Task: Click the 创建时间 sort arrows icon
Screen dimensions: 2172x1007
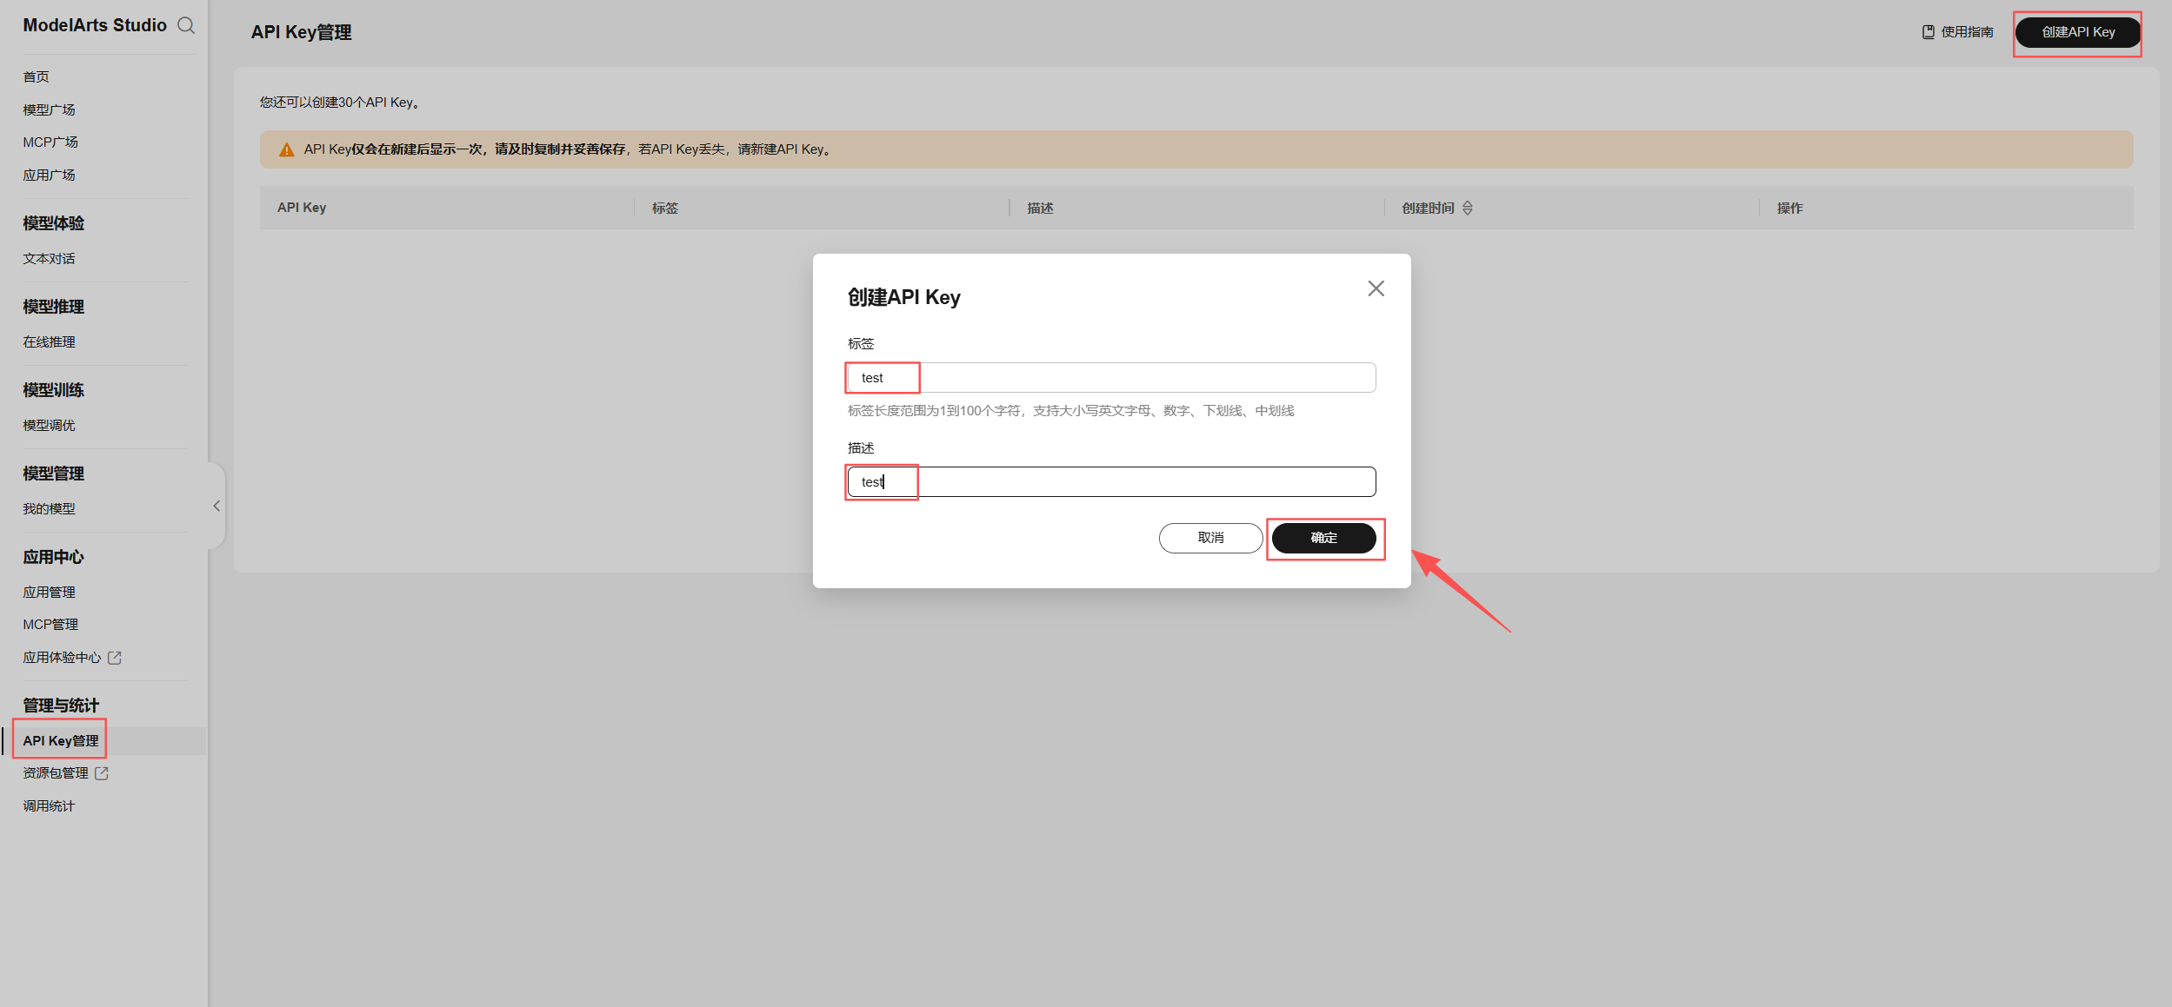Action: click(x=1468, y=208)
